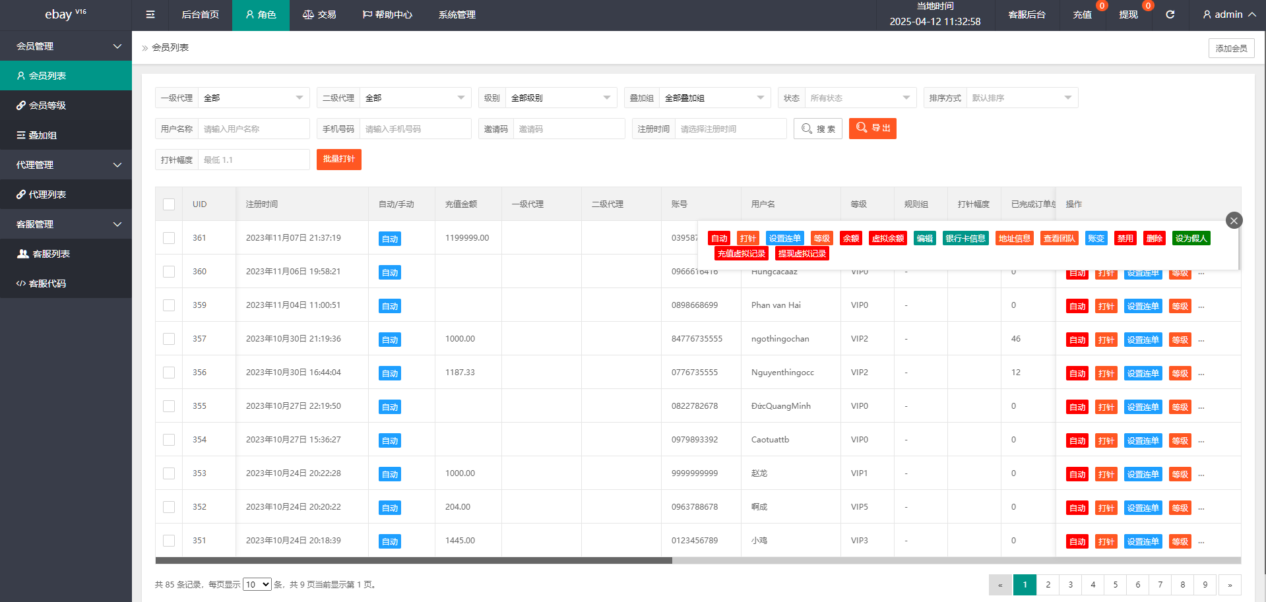Click the refresh icon in top bar

pos(1170,15)
